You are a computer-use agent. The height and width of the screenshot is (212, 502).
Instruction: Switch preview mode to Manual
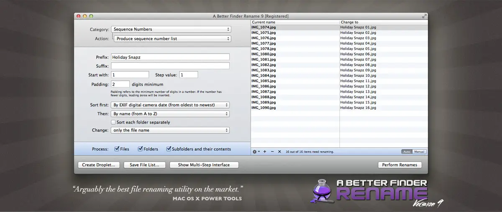(x=419, y=151)
